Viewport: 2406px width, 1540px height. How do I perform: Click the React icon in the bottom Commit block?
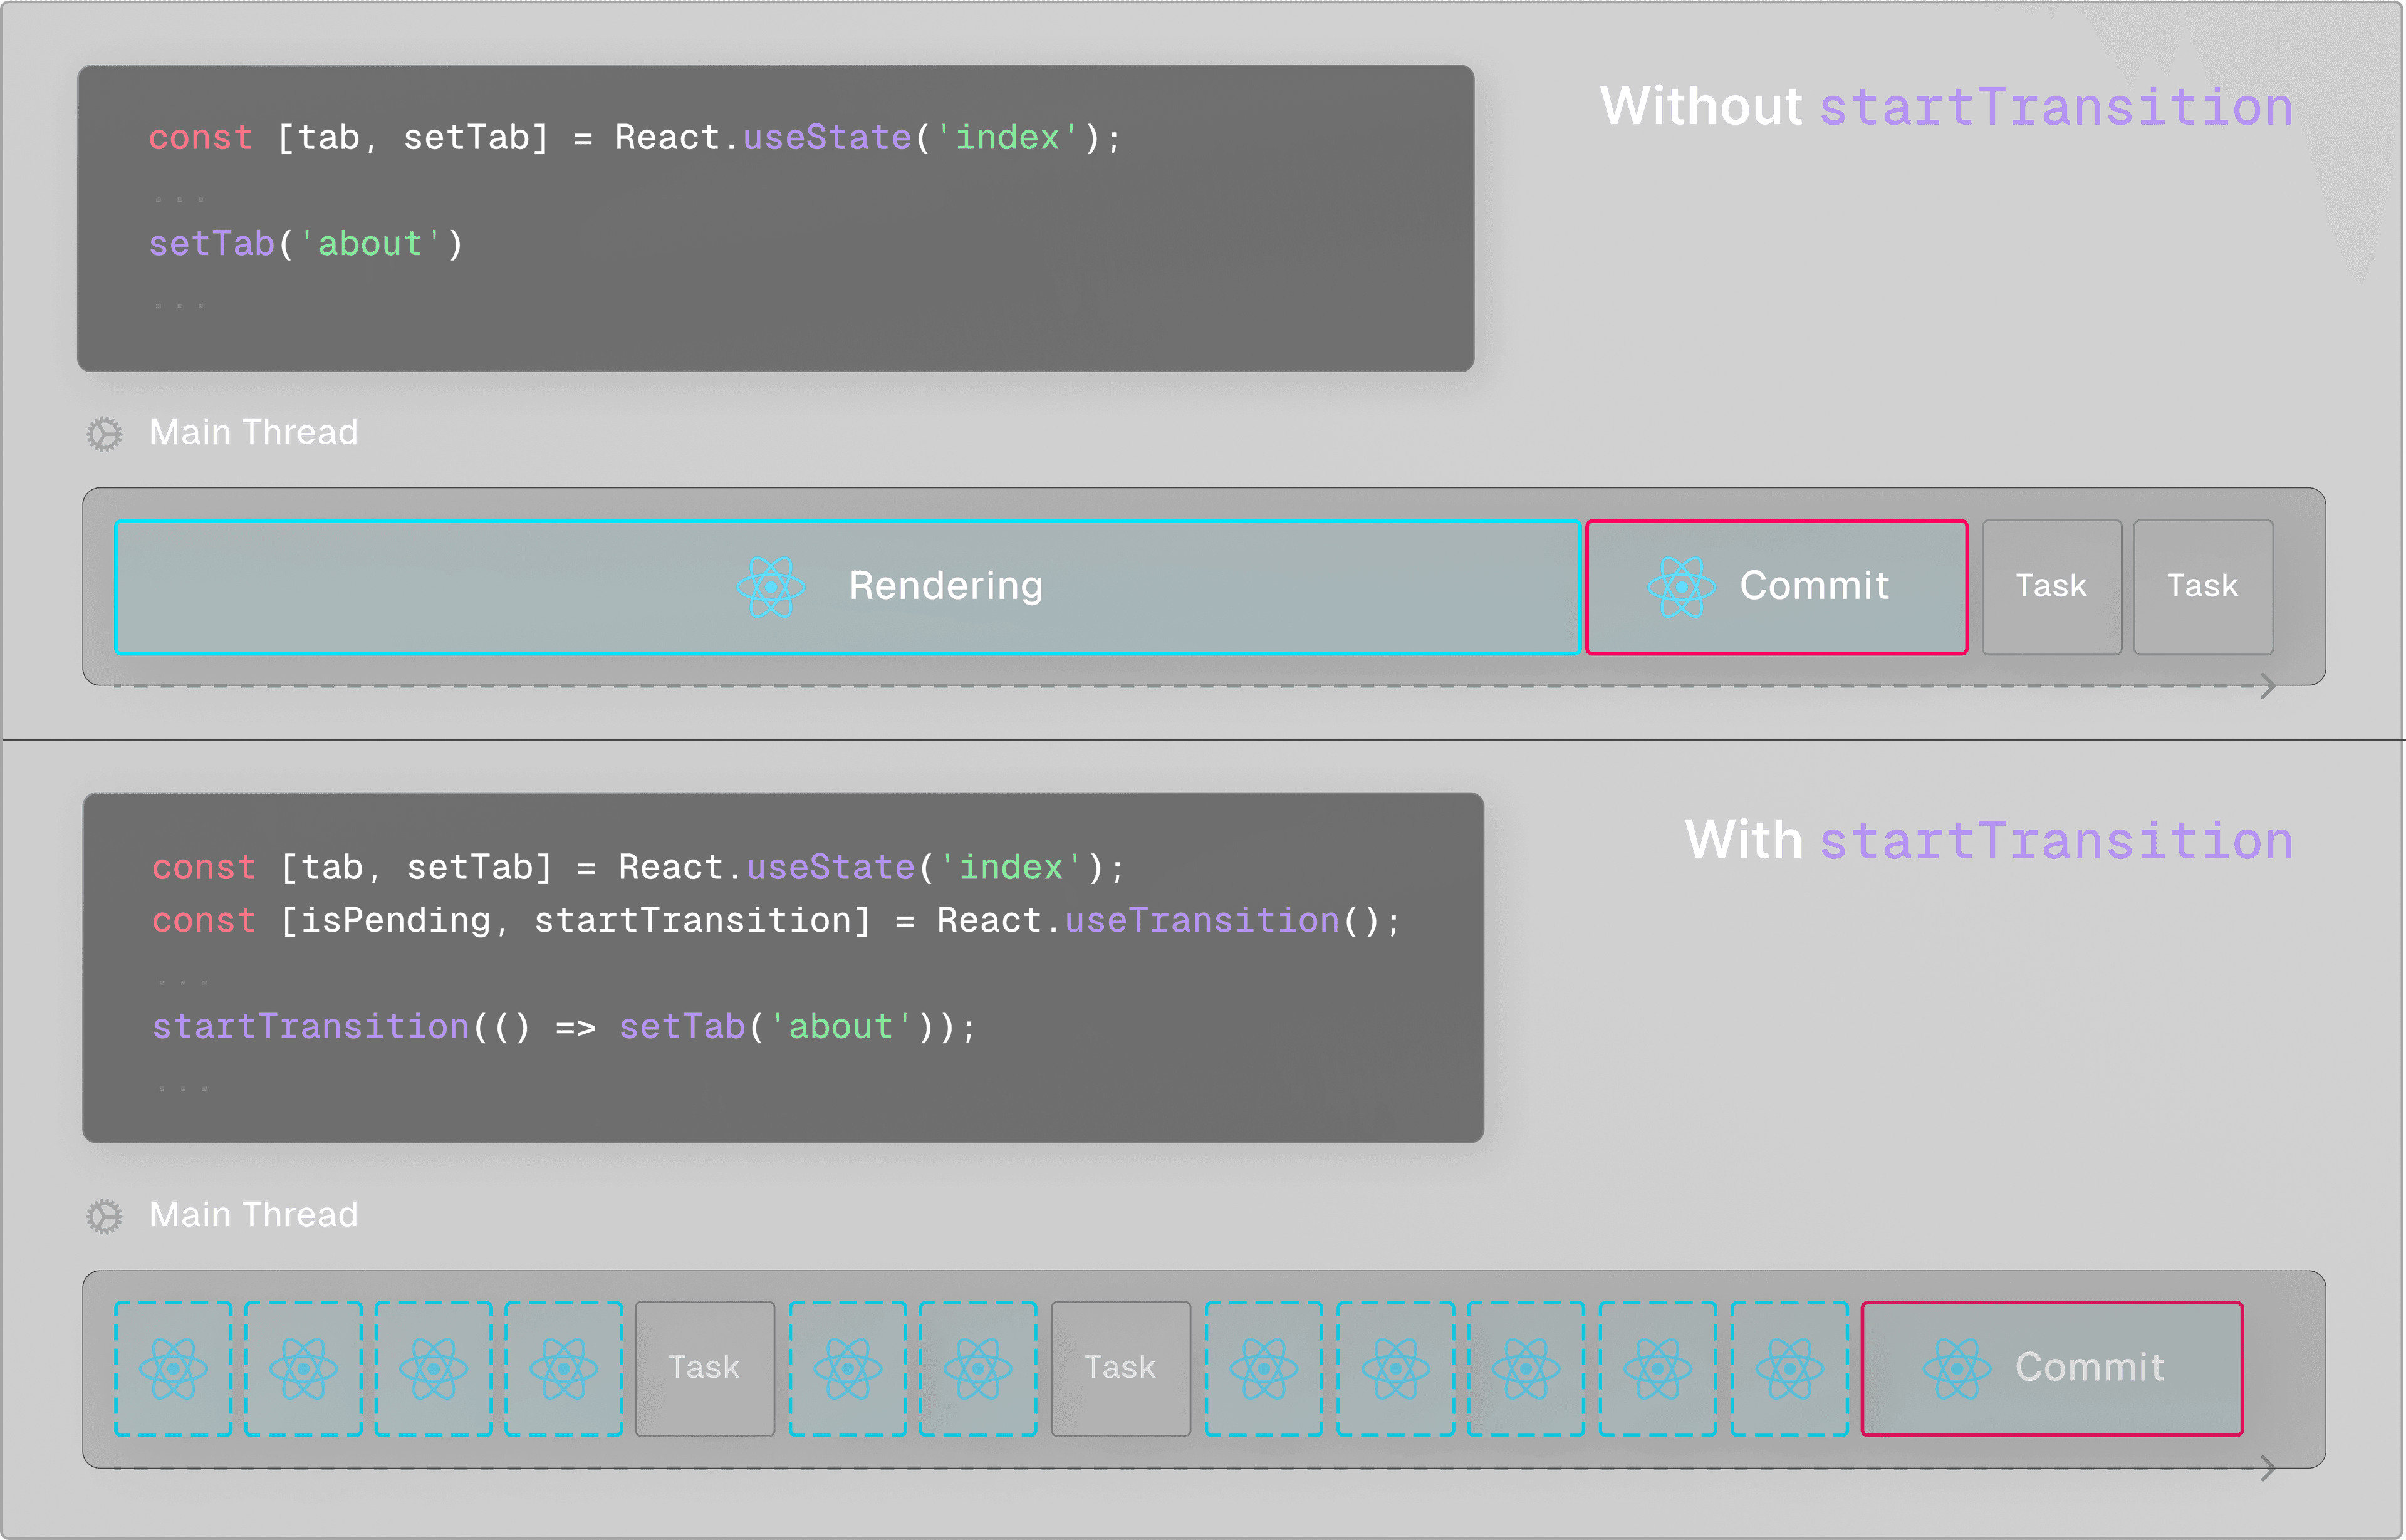[x=1956, y=1368]
